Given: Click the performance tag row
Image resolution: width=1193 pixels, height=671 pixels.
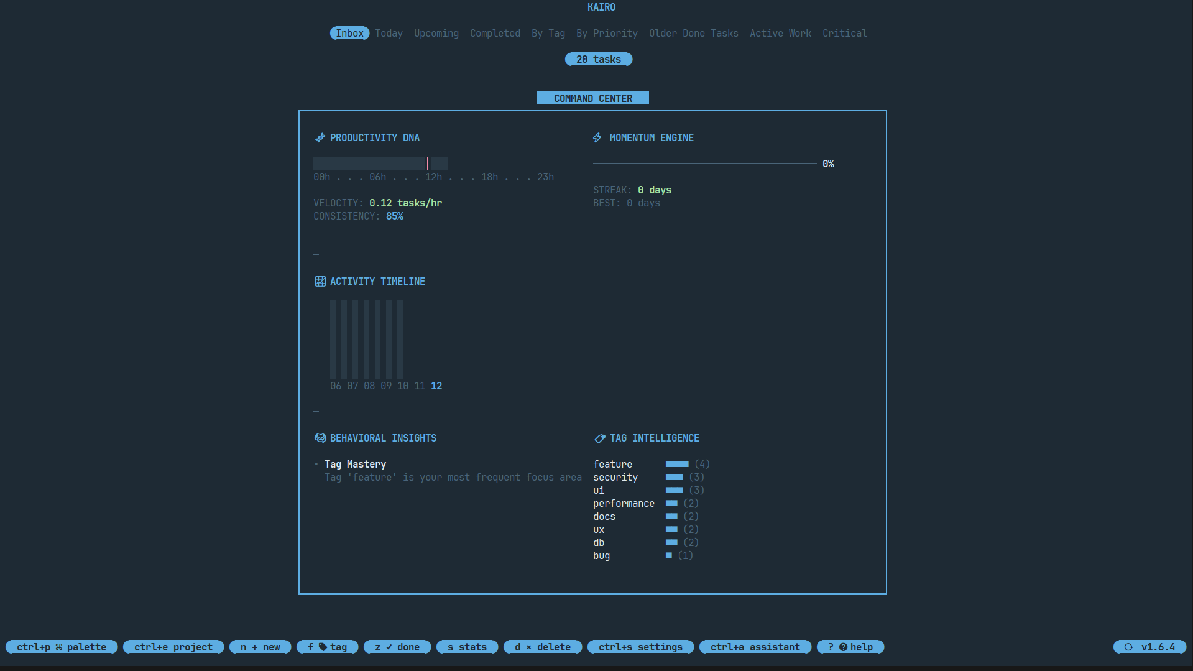Looking at the screenshot, I should click(x=646, y=504).
